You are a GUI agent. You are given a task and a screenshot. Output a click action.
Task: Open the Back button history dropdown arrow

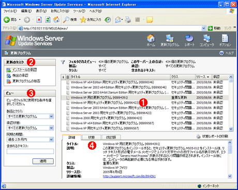[20, 20]
